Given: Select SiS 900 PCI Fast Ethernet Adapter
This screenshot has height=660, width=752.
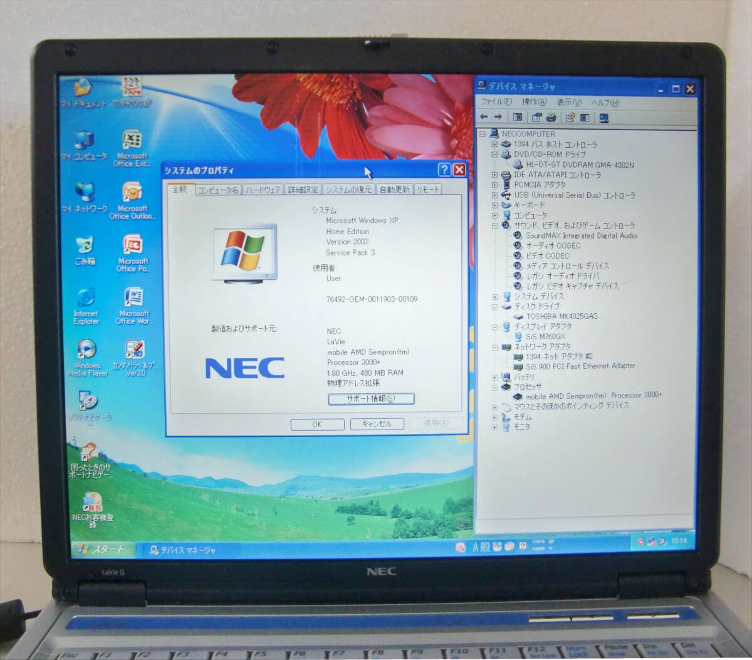Looking at the screenshot, I should tap(575, 366).
